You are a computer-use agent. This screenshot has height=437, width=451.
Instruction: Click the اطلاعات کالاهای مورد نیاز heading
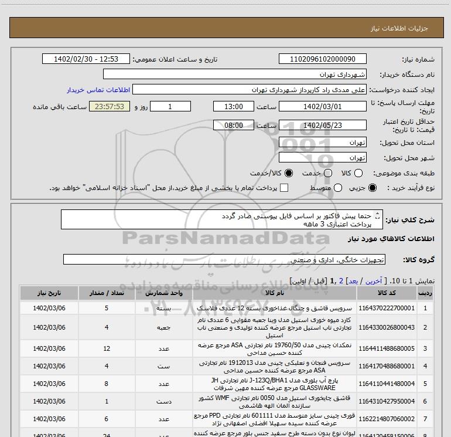tap(391, 239)
